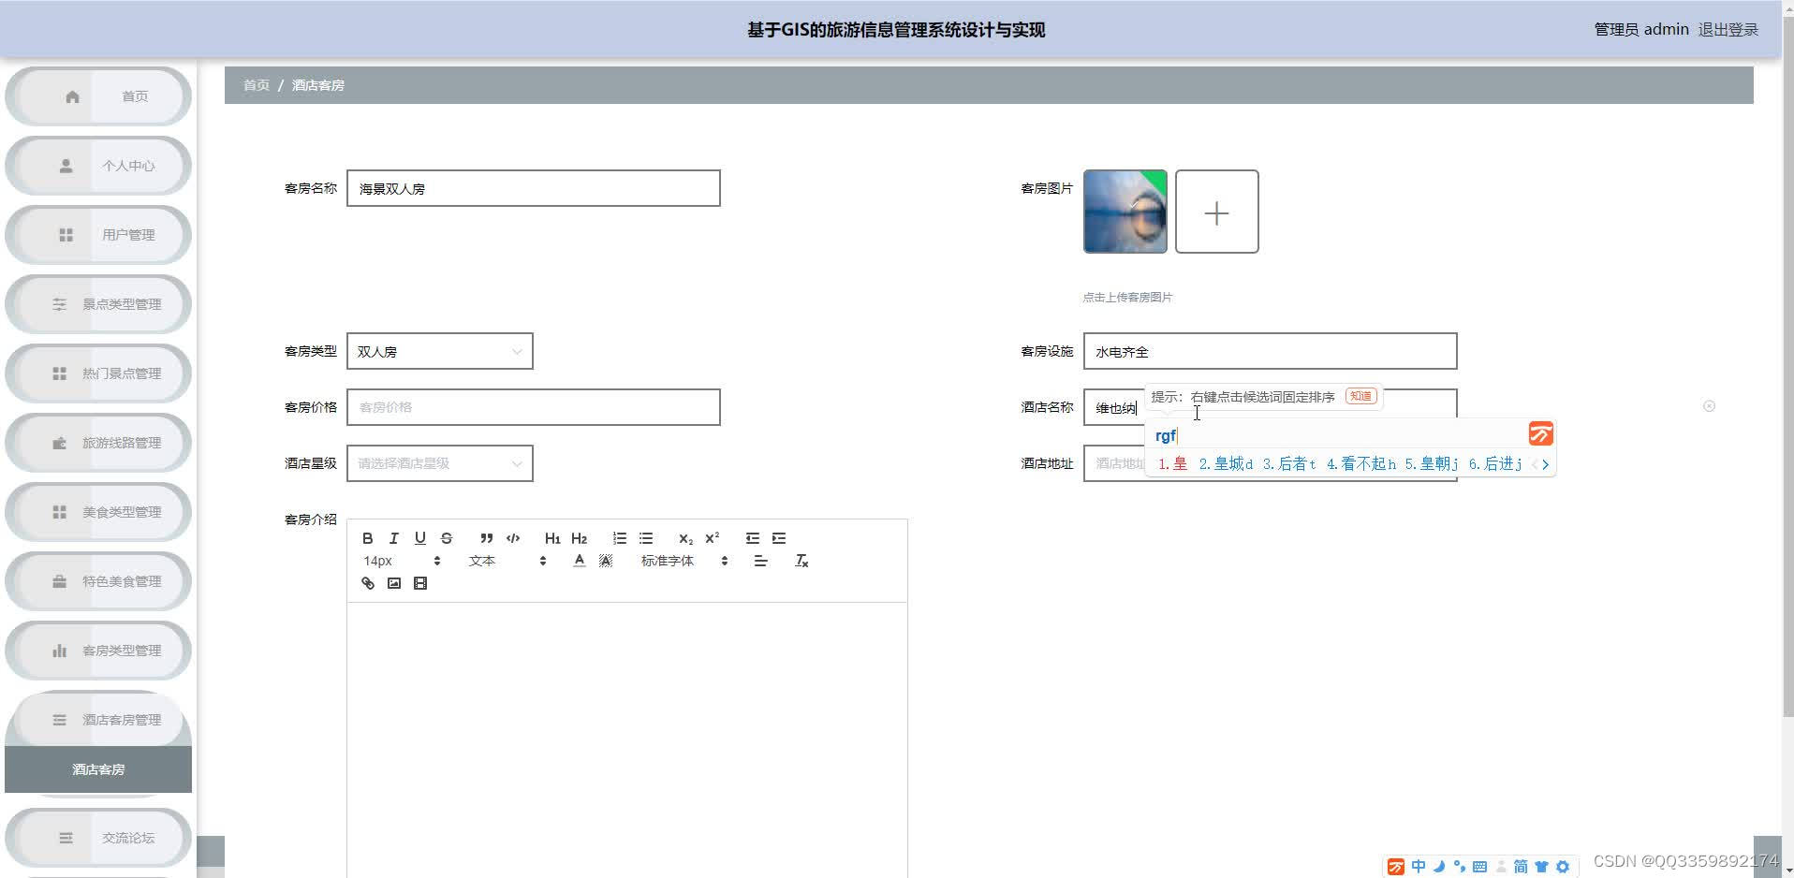Toggle strikethrough formatting in editor
The image size is (1794, 878).
447,538
